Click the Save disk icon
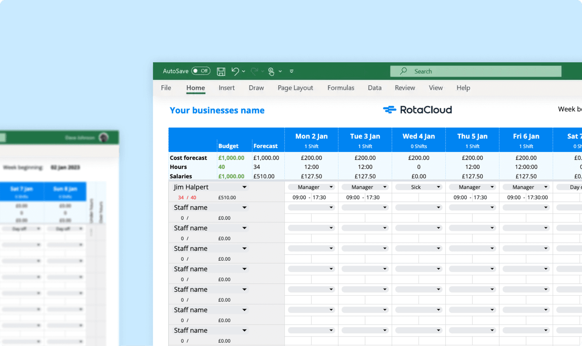582x346 pixels. pos(221,71)
